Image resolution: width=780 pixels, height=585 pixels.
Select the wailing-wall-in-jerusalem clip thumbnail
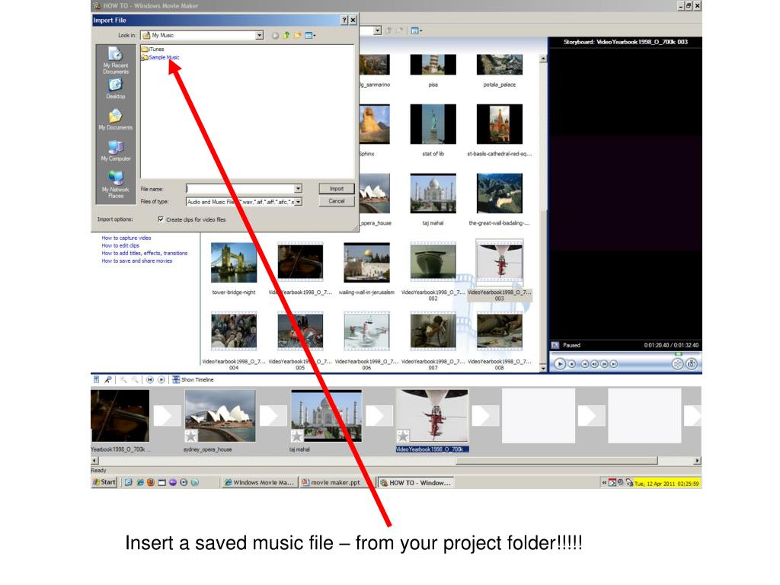[x=366, y=262]
